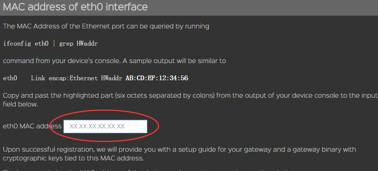
Task: Click "Link encap:Ethernet" in the sample output
Action: [x=64, y=78]
